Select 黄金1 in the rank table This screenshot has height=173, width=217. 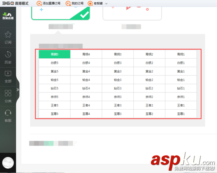tap(181, 72)
